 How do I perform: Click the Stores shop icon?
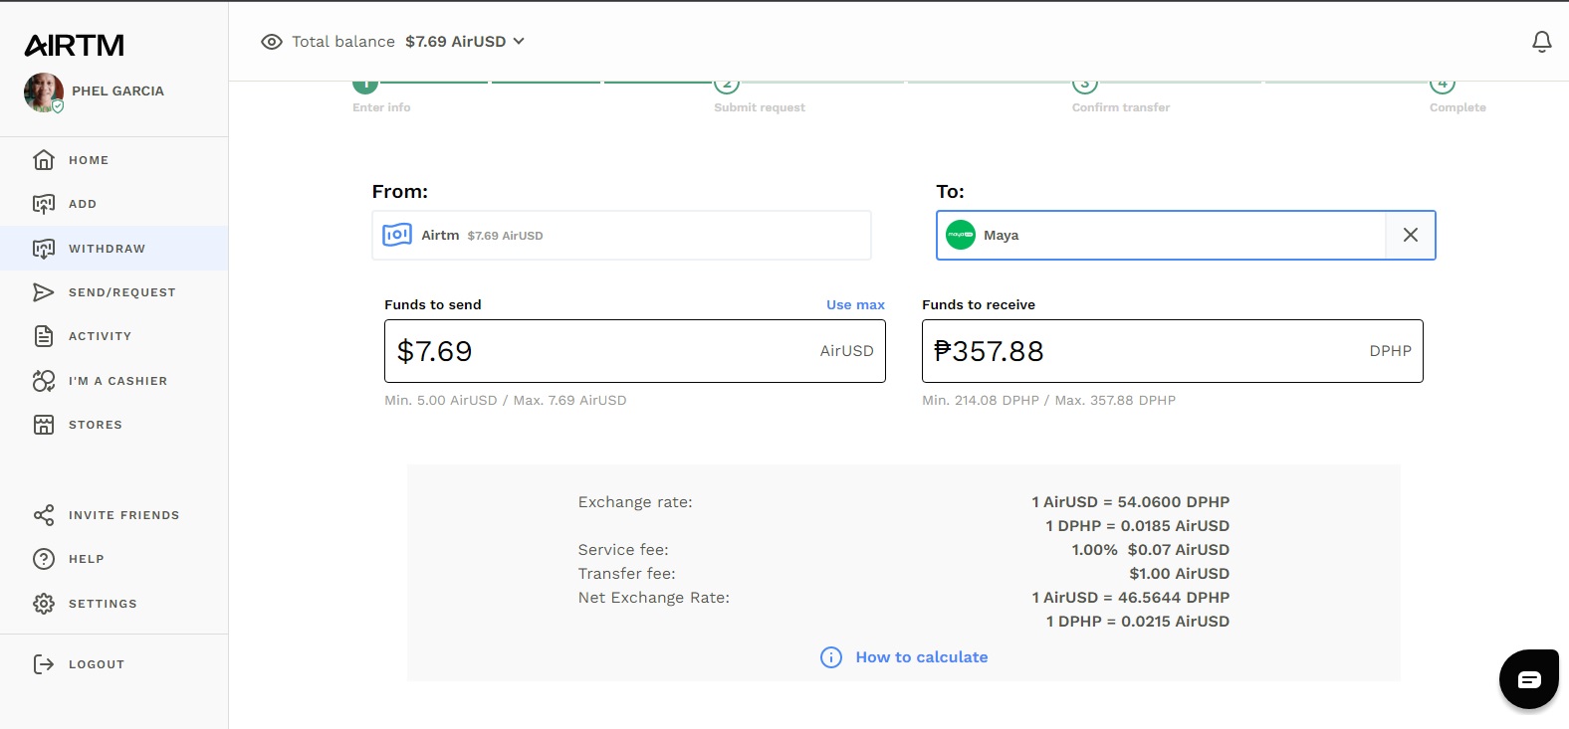pyautogui.click(x=44, y=425)
